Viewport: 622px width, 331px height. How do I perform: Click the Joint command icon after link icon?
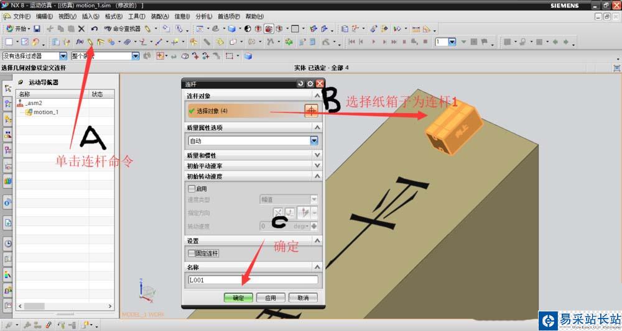(x=101, y=42)
